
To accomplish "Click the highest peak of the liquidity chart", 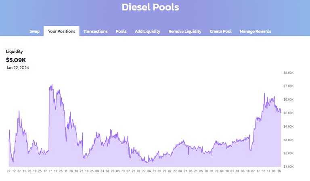I will [52, 84].
